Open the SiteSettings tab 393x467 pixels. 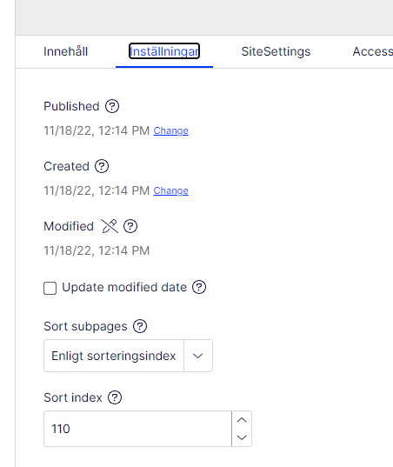click(276, 51)
